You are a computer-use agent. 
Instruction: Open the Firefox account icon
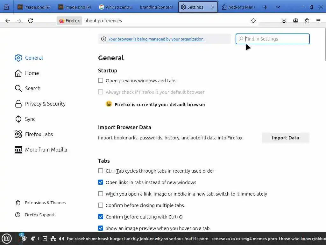pos(295,21)
